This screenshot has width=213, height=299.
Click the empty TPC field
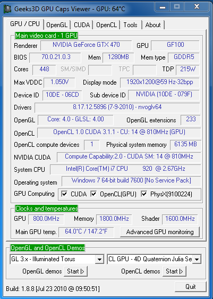click(x=144, y=70)
